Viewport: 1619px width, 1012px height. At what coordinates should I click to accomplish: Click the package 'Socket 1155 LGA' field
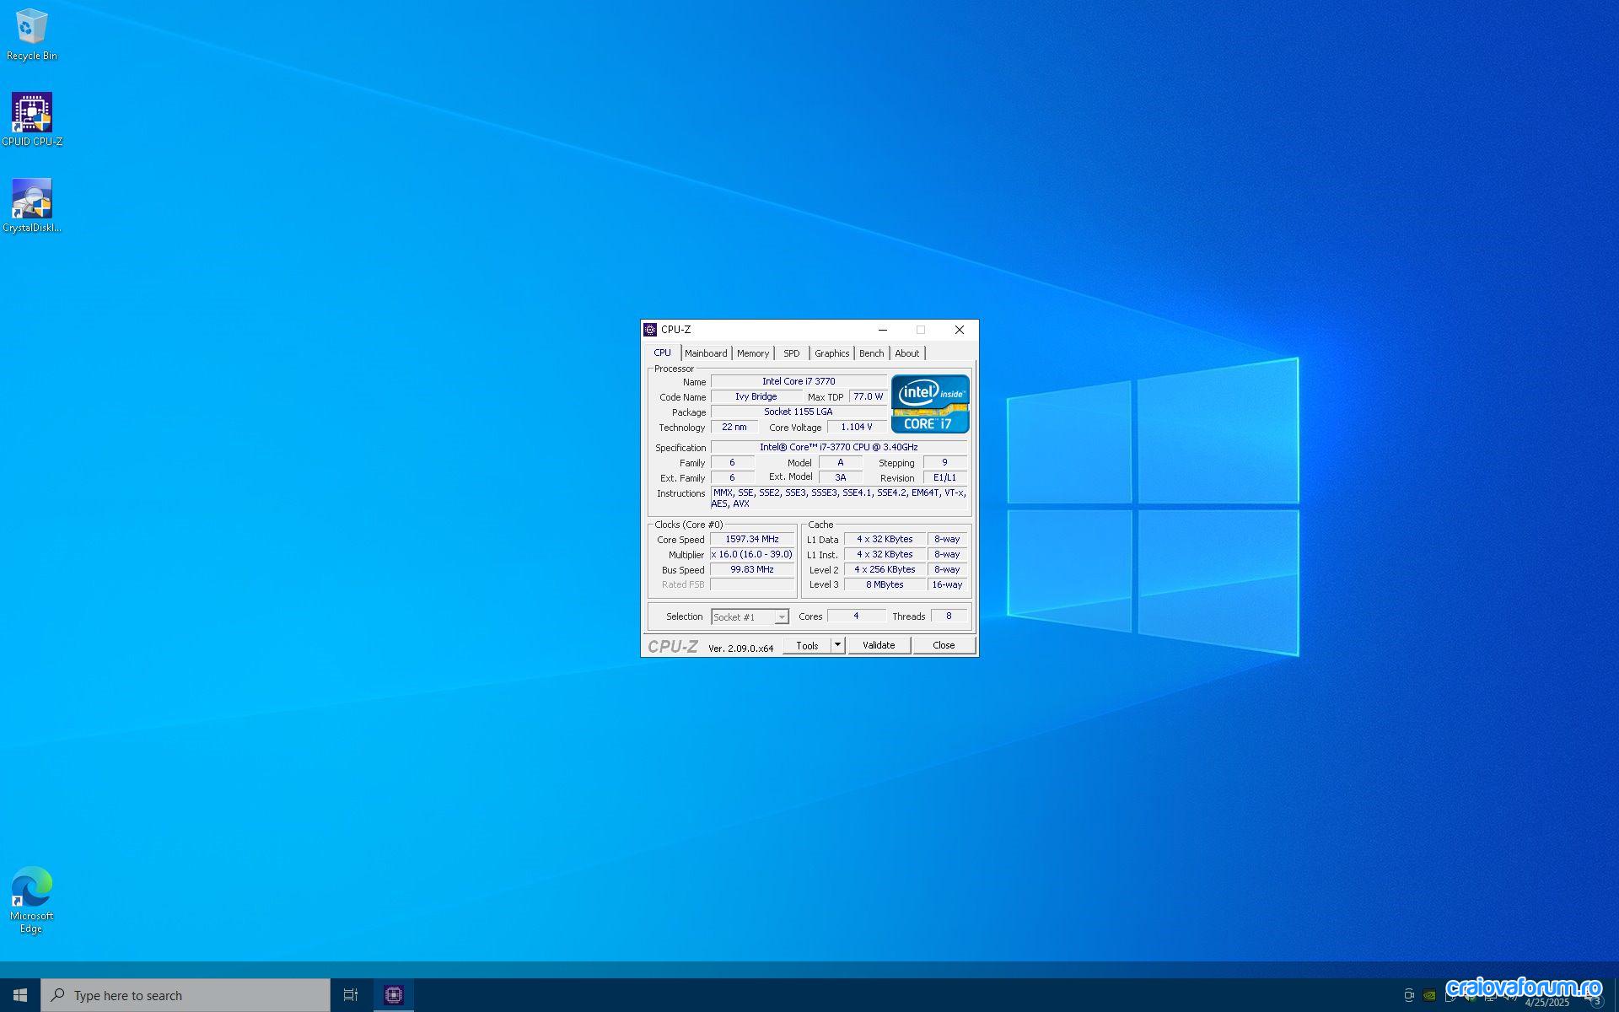(799, 412)
